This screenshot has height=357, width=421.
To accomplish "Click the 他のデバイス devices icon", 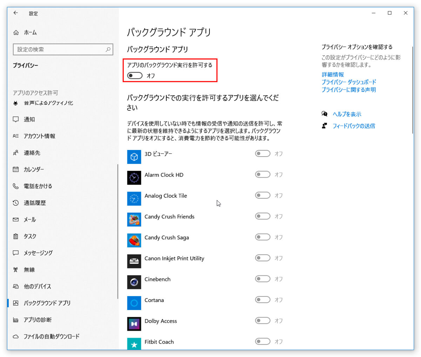I will click(15, 286).
